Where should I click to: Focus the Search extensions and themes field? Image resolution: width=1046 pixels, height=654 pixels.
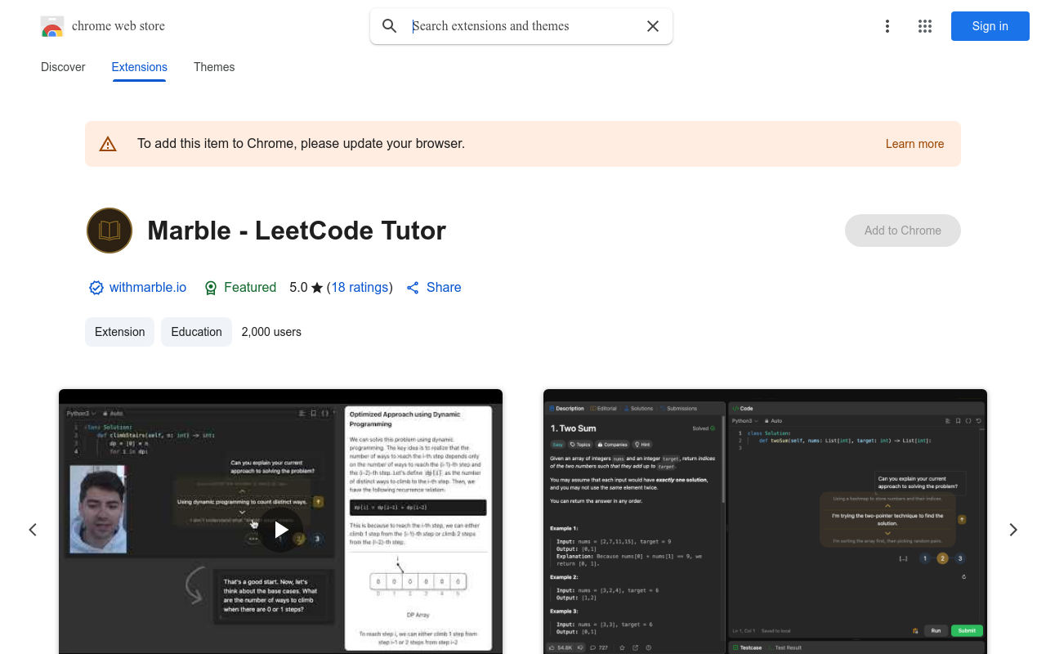click(521, 26)
